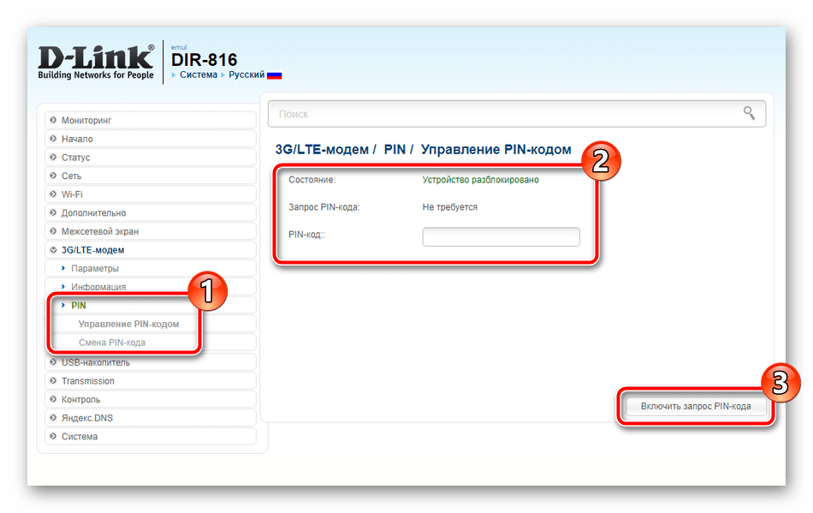Image resolution: width=813 pixels, height=513 pixels.
Task: Expand the Wi-Fi section arrow
Action: pos(53,194)
